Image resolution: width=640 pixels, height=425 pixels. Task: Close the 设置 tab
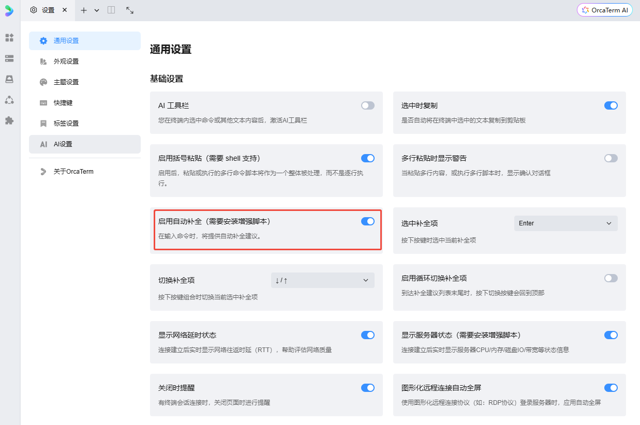point(65,10)
